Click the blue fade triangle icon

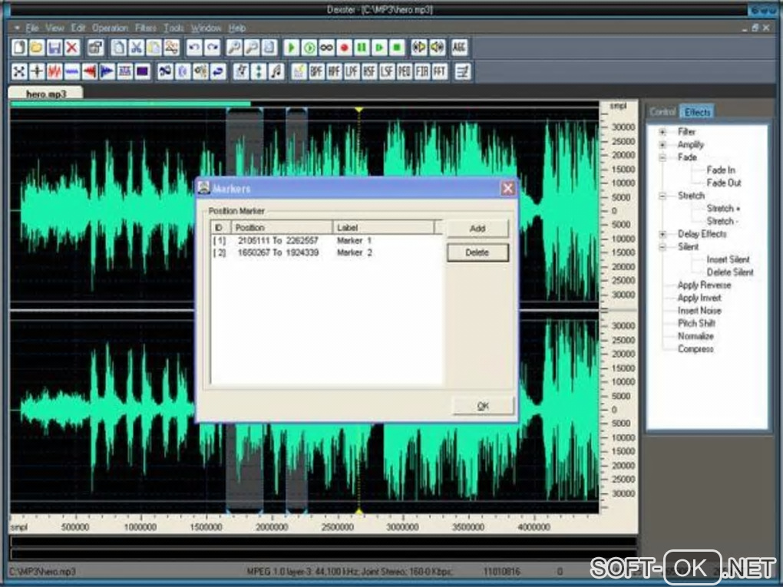[x=107, y=72]
